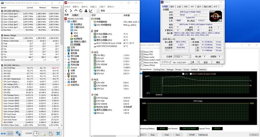Click Stop button in stability test

(152, 135)
